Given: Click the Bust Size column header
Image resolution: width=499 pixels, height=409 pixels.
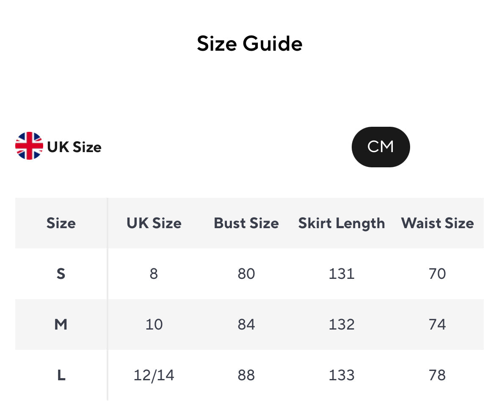Looking at the screenshot, I should [x=246, y=223].
